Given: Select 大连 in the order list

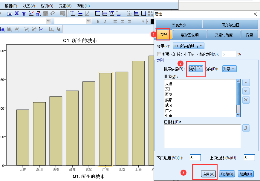Looking at the screenshot, I should [169, 84].
